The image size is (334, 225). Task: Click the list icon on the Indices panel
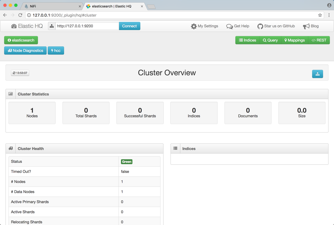pyautogui.click(x=175, y=148)
